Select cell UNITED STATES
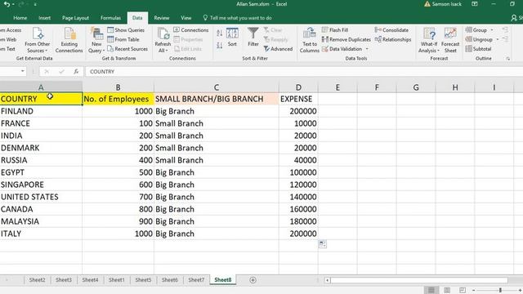Screen dimensions: 523x294 pos(41,197)
